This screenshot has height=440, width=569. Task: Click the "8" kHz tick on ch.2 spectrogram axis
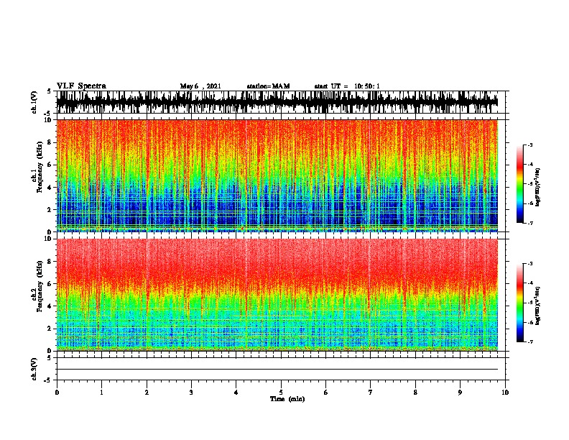coord(50,262)
